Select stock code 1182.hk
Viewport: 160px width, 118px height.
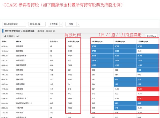5,113
